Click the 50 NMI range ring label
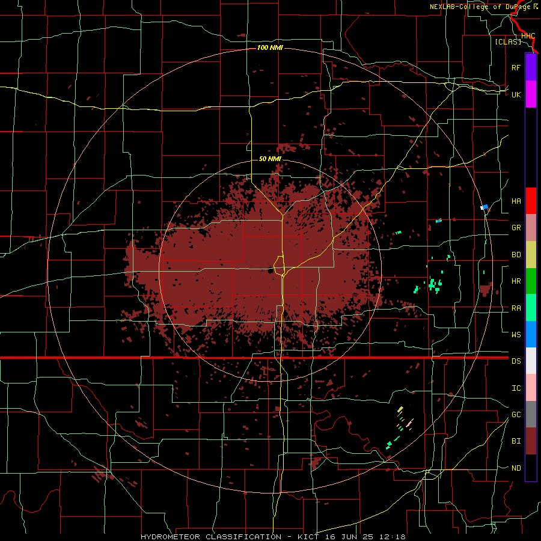Viewport: 541px width, 541px height. (270, 159)
